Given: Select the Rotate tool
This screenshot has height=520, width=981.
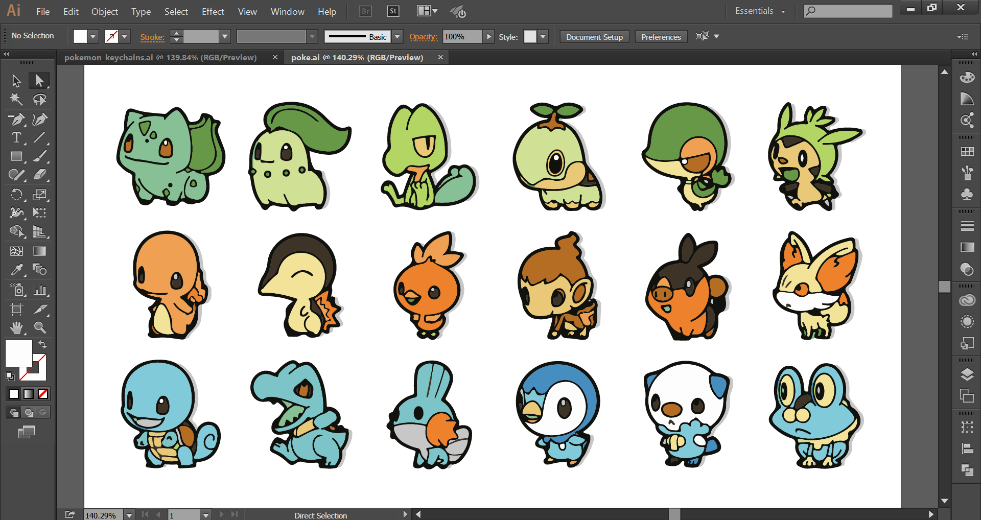Looking at the screenshot, I should click(16, 195).
